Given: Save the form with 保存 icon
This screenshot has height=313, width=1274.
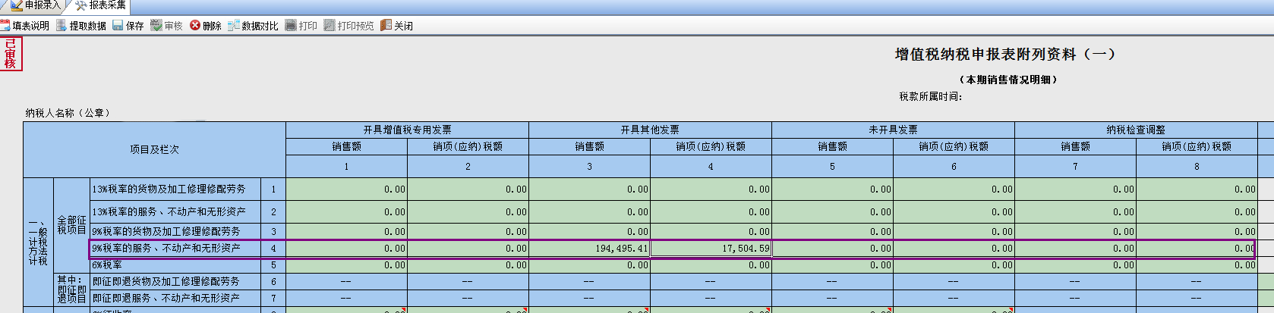Looking at the screenshot, I should [x=118, y=25].
